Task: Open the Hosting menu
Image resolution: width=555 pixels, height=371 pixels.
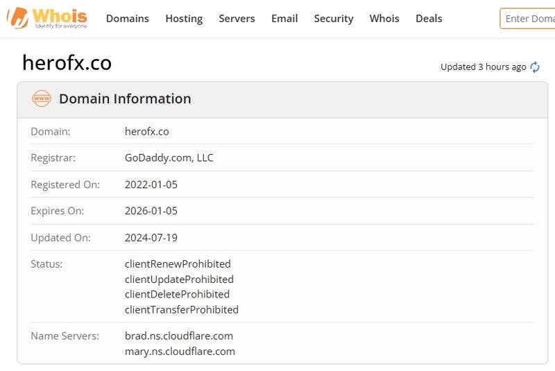Action: [184, 19]
